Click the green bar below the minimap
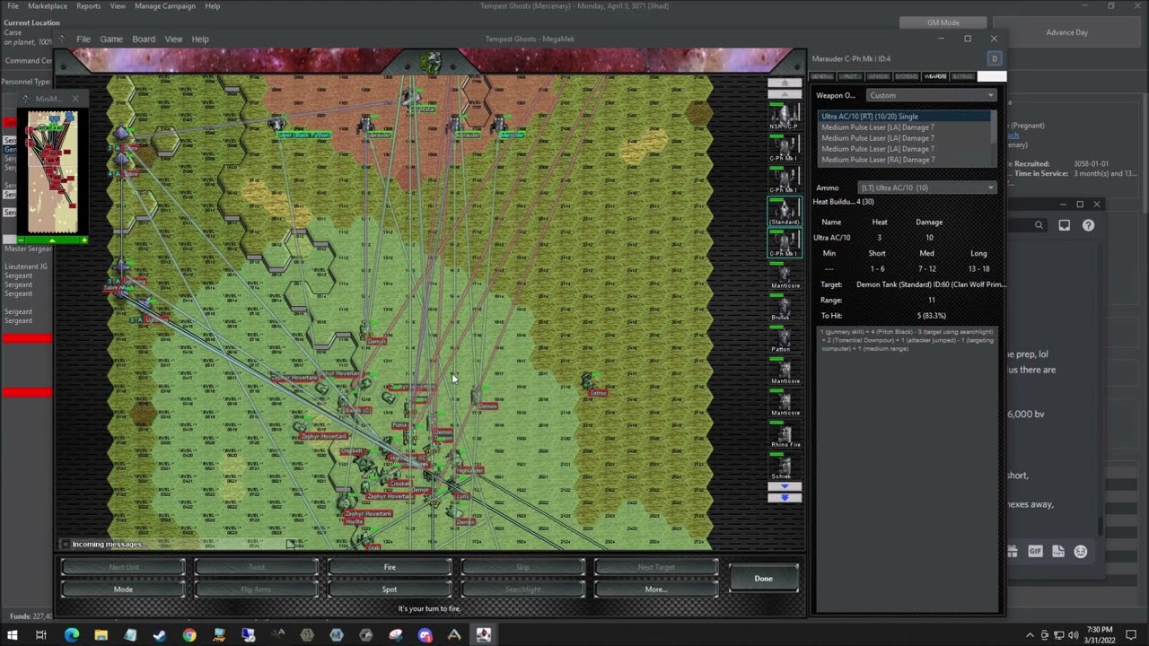Screen dimensions: 1149x646 tap(52, 240)
